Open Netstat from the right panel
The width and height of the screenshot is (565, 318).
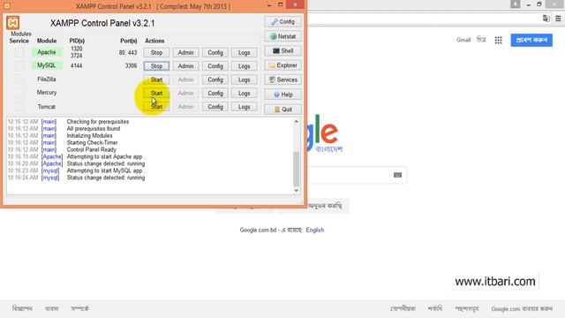(282, 36)
